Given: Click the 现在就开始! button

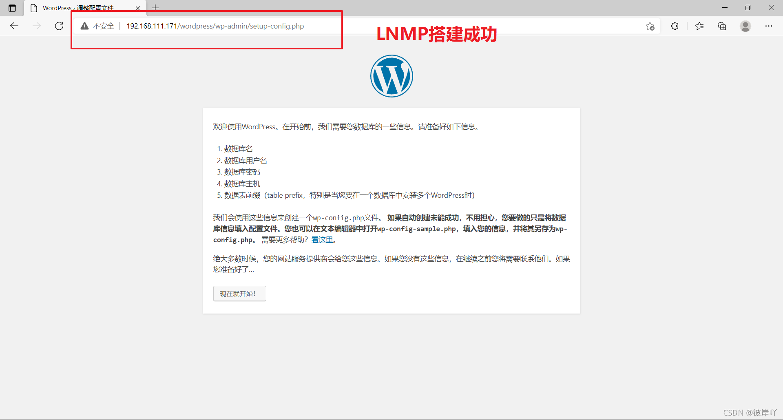Looking at the screenshot, I should click(x=240, y=294).
